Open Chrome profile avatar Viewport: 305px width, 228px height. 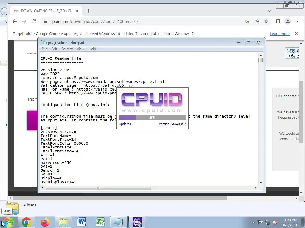pos(288,21)
